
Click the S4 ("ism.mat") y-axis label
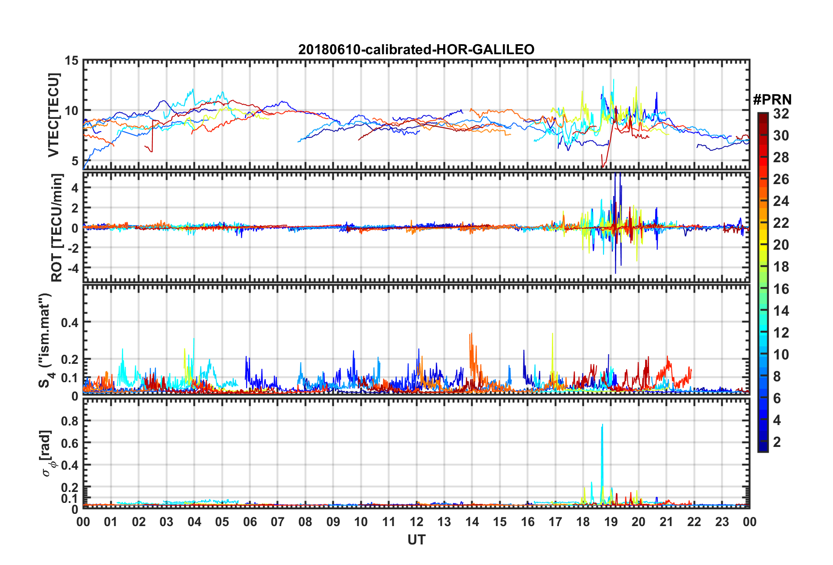pos(46,340)
